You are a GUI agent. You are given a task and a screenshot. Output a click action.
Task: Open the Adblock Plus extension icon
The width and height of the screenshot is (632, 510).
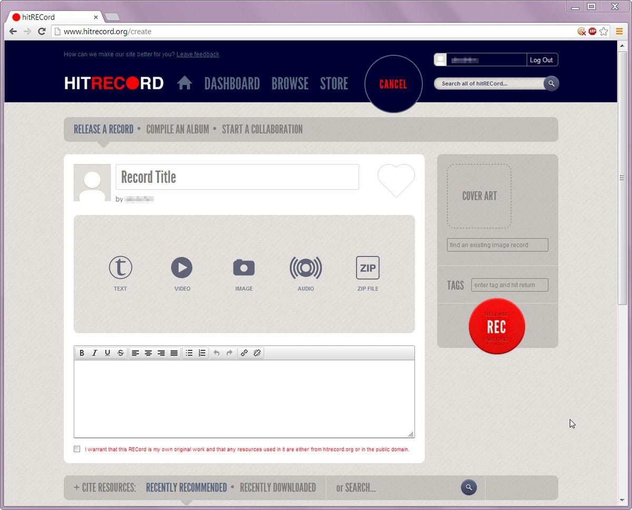pos(592,32)
